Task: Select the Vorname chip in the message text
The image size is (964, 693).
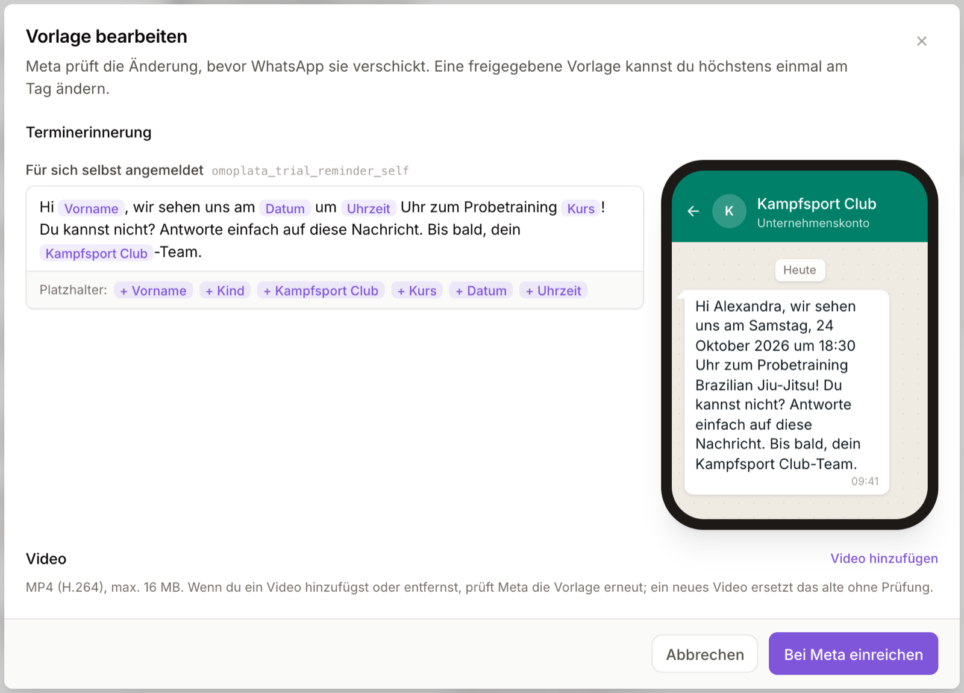Action: 92,209
